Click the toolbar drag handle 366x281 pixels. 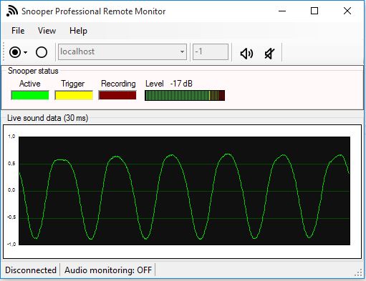click(4, 52)
